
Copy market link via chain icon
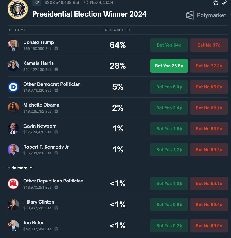(224, 3)
